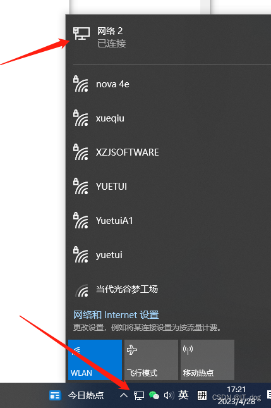
Task: Click the secured Wi-Fi icon next to YUETUI
Action: point(81,187)
